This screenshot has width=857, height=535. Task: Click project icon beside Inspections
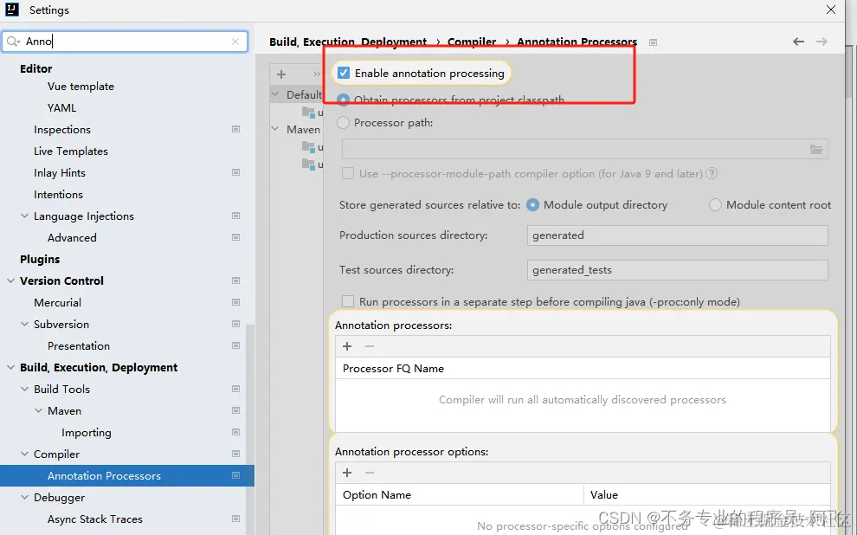(x=236, y=130)
